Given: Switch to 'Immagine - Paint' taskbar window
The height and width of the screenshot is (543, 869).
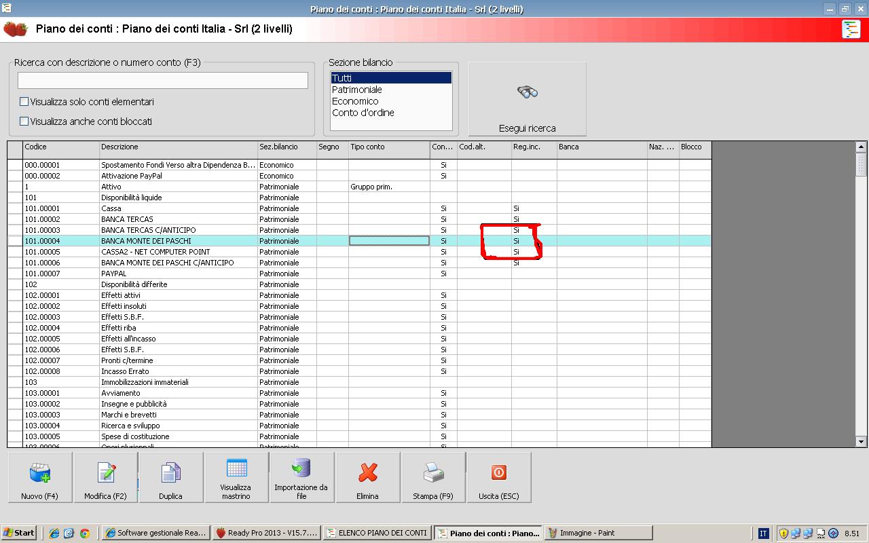Looking at the screenshot, I should (x=597, y=533).
